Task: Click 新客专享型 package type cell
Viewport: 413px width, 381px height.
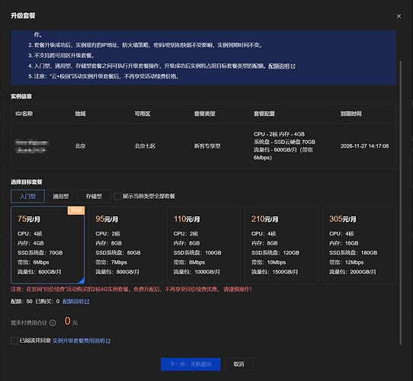Action: click(x=207, y=146)
